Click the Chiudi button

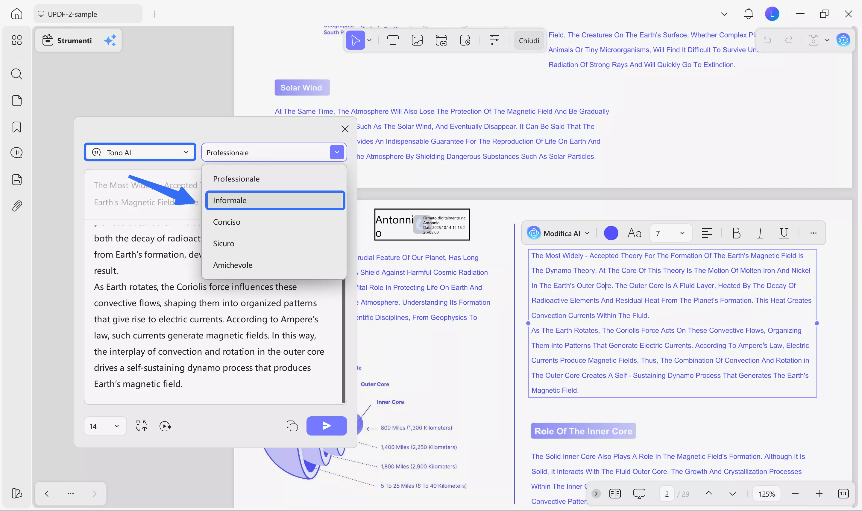tap(529, 40)
